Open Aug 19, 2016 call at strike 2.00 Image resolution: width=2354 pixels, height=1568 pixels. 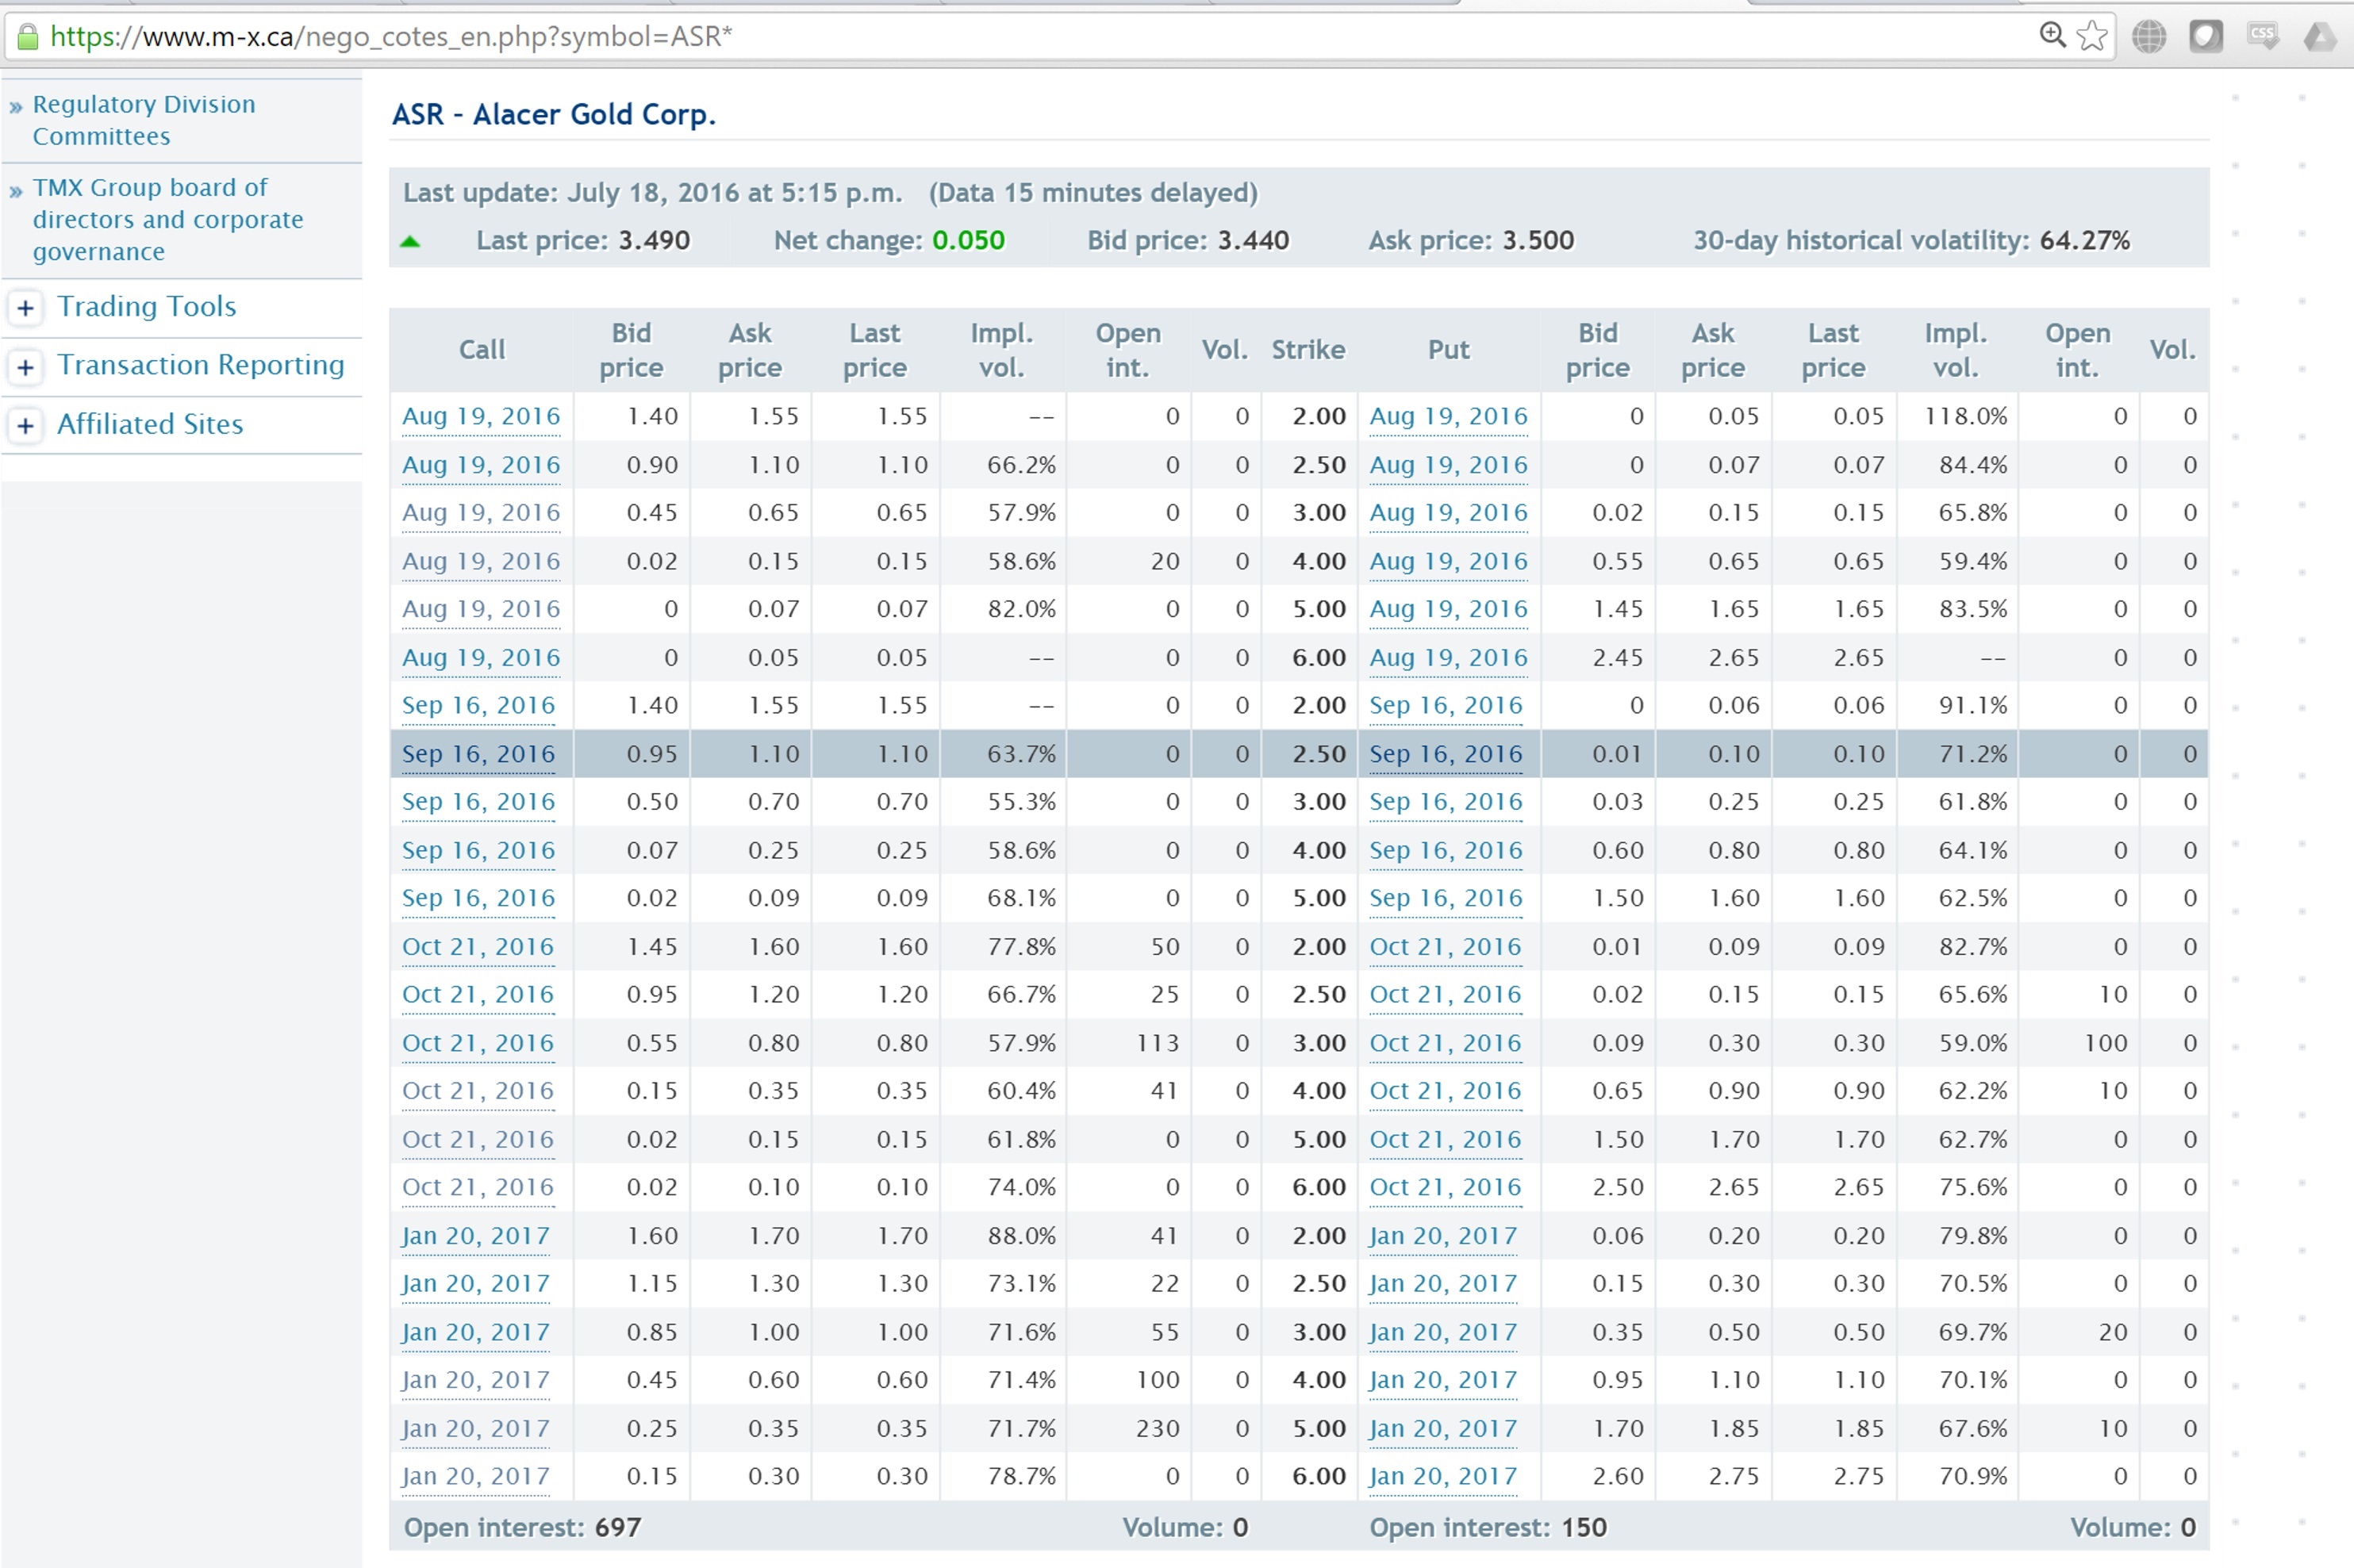pos(482,416)
